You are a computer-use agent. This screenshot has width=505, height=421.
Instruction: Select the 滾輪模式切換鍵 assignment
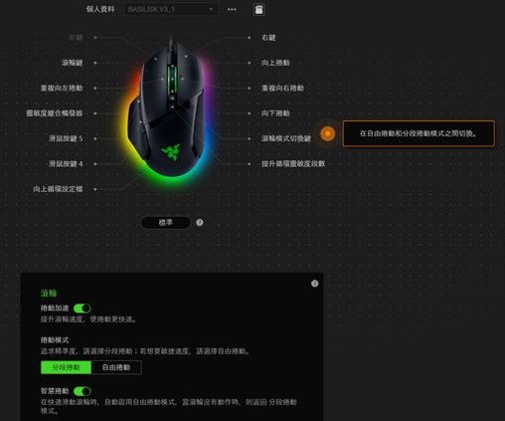coord(286,138)
